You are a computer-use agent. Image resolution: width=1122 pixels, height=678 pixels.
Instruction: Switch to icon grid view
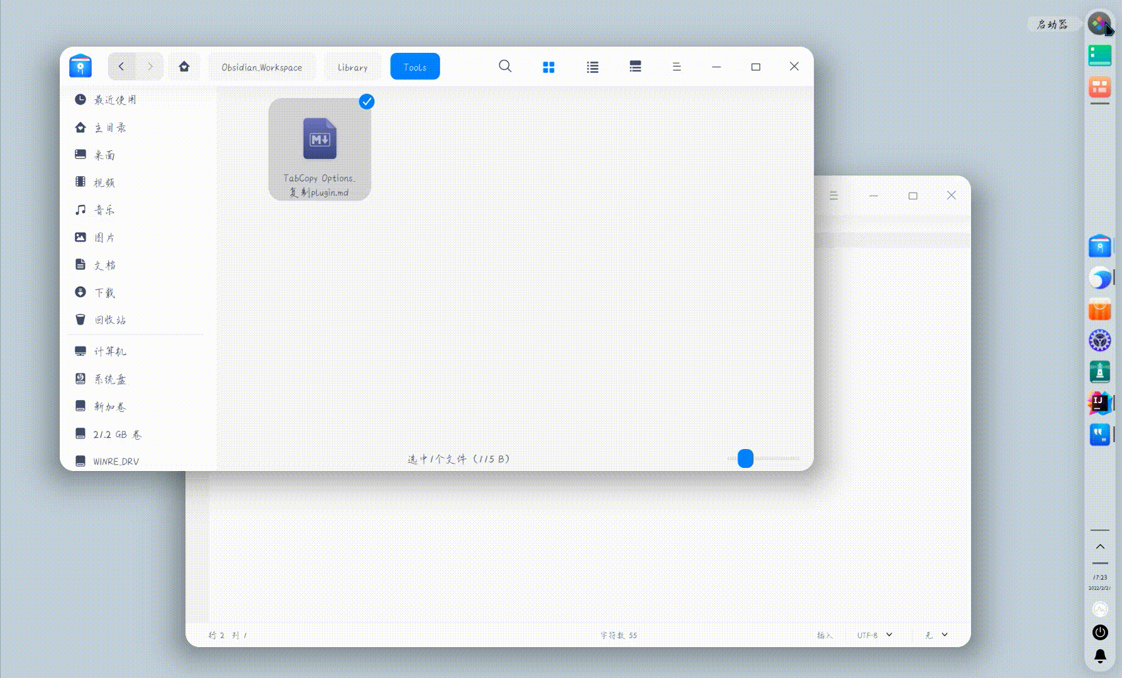pyautogui.click(x=548, y=67)
